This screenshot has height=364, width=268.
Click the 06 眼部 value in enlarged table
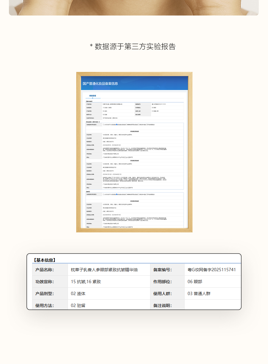tap(195, 282)
